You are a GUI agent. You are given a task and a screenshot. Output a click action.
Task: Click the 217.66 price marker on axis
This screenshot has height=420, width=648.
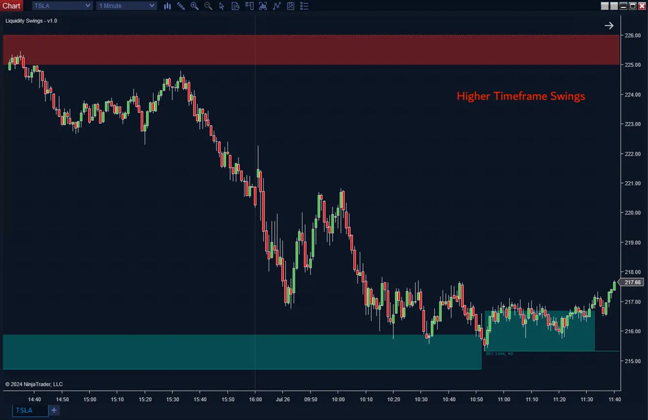[632, 282]
